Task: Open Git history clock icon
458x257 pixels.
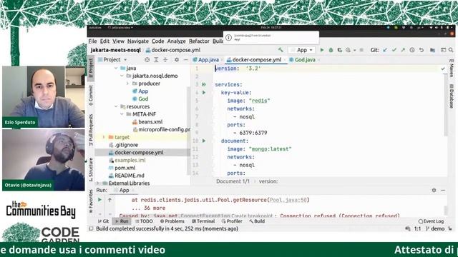Action: [x=412, y=50]
